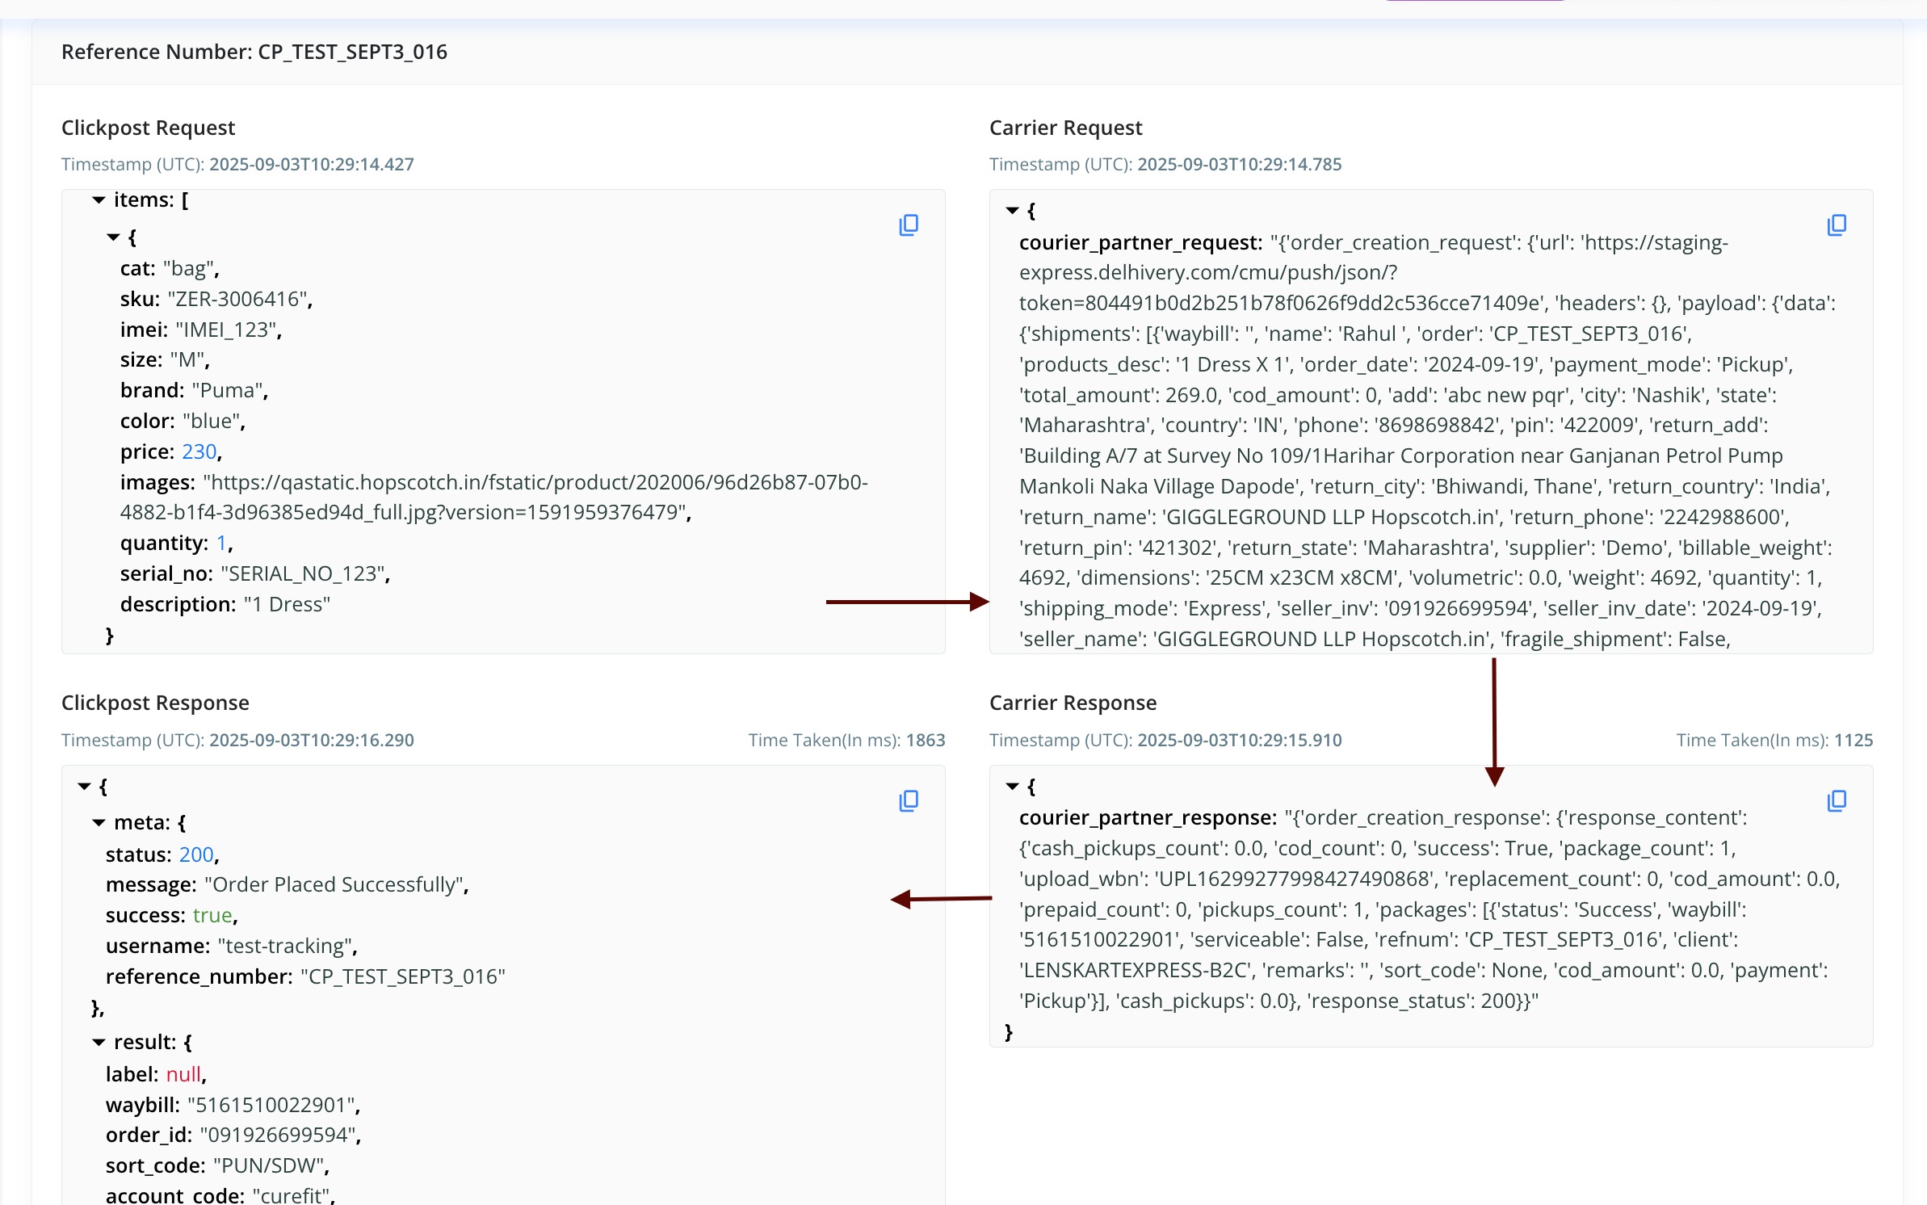Copy the Carrier Request JSON
Viewport: 1927px width, 1205px height.
click(x=1837, y=225)
